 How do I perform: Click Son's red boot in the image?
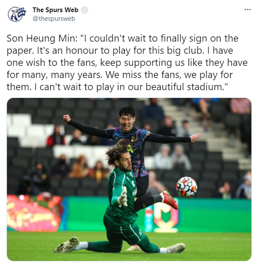169,200
